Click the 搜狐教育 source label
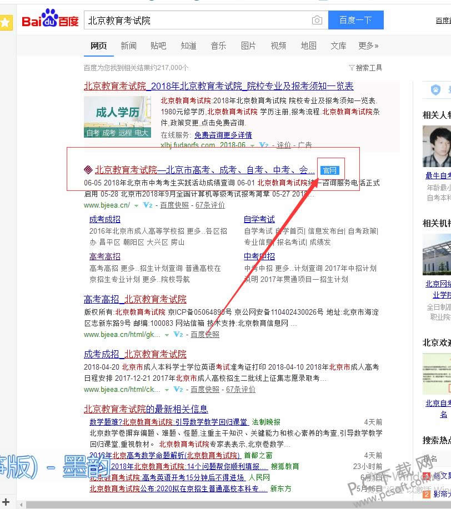451x509 pixels. pyautogui.click(x=285, y=466)
